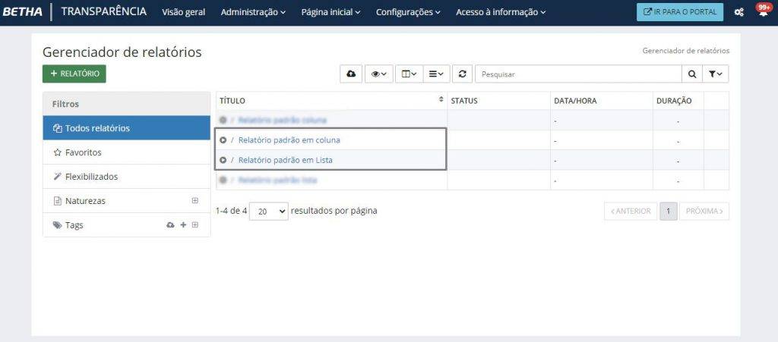Click the IR PARA O PORTAL button
Screen dimensions: 778x342
[679, 12]
